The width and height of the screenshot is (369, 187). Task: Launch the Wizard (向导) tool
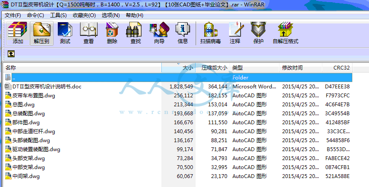click(159, 33)
